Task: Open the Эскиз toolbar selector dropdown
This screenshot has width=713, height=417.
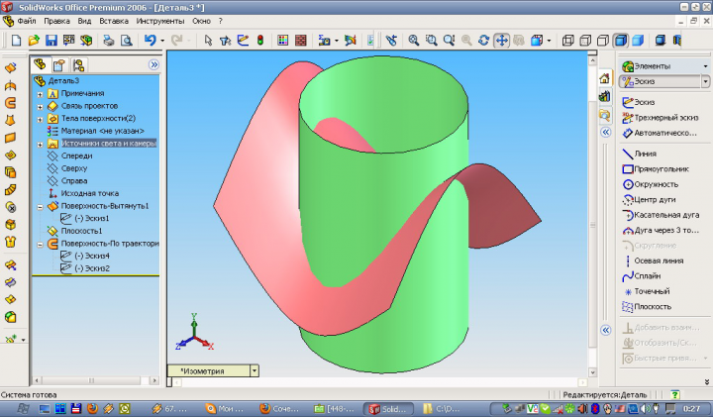Action: [x=705, y=81]
